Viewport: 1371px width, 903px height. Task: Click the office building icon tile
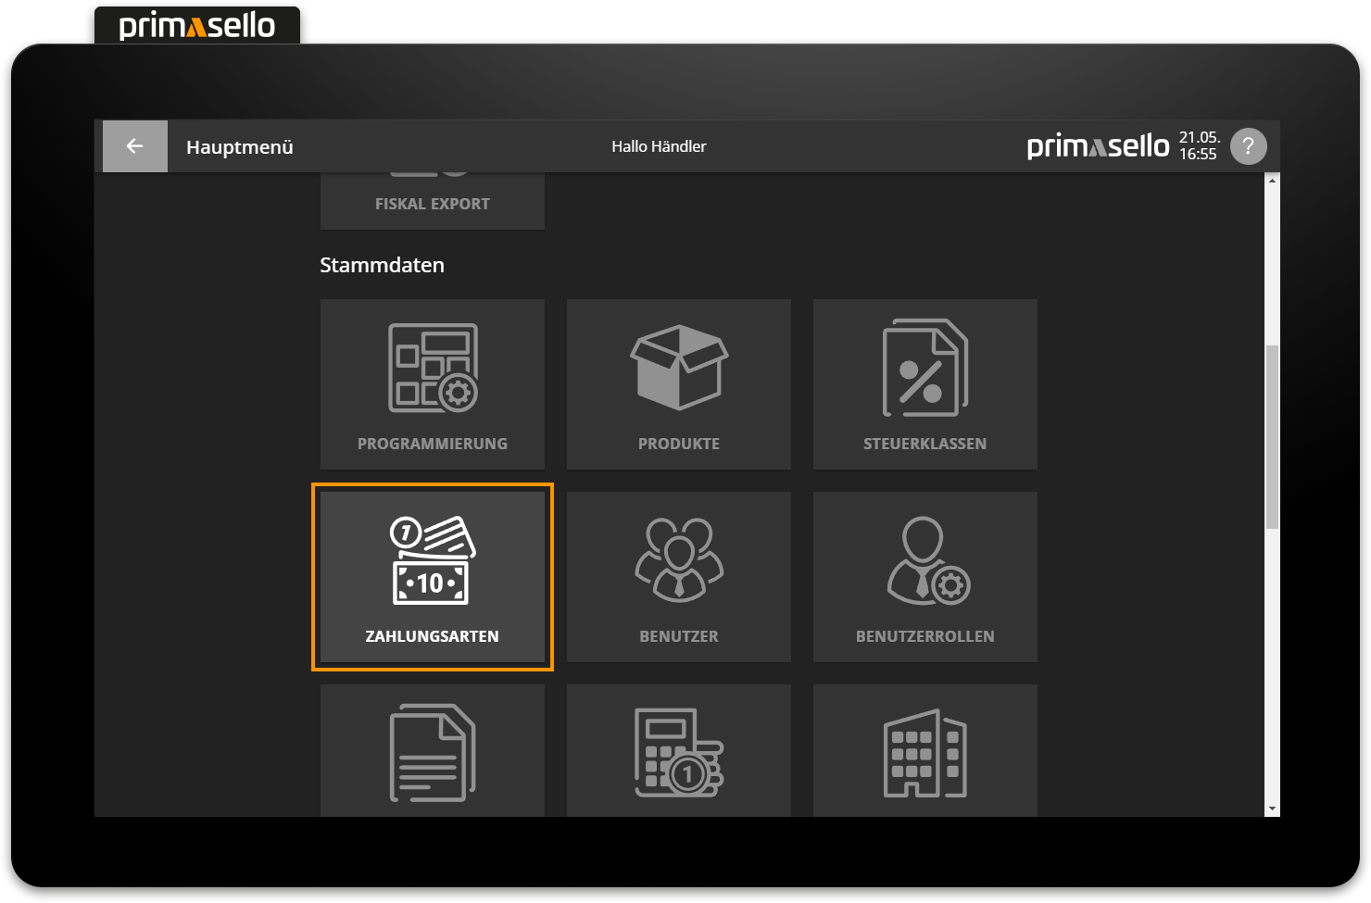pos(924,751)
